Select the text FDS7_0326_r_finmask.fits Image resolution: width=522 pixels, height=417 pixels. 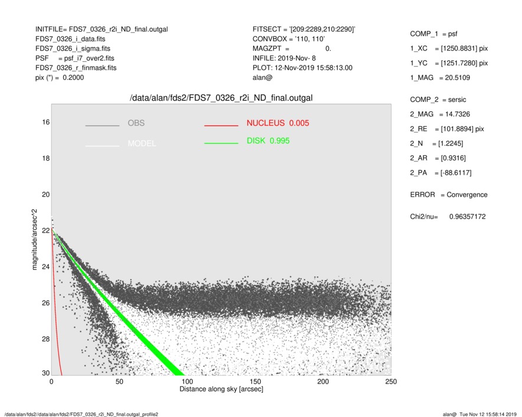coord(76,68)
